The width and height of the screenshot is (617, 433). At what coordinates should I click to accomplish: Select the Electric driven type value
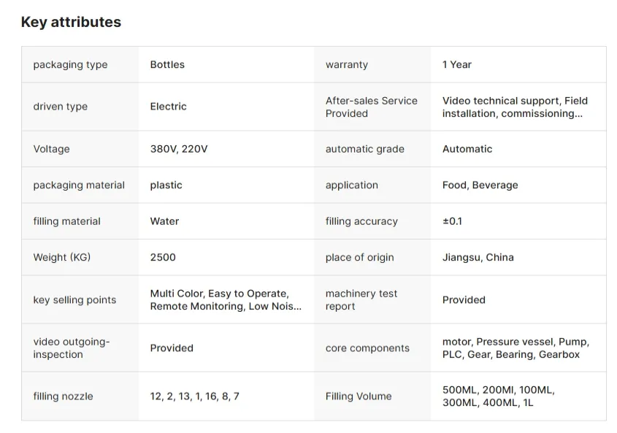[x=168, y=107]
